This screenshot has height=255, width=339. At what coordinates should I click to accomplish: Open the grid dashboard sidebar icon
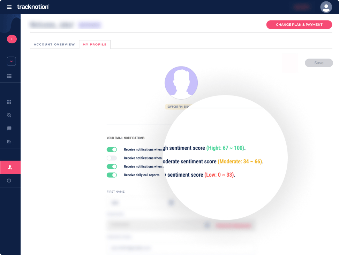[9, 102]
